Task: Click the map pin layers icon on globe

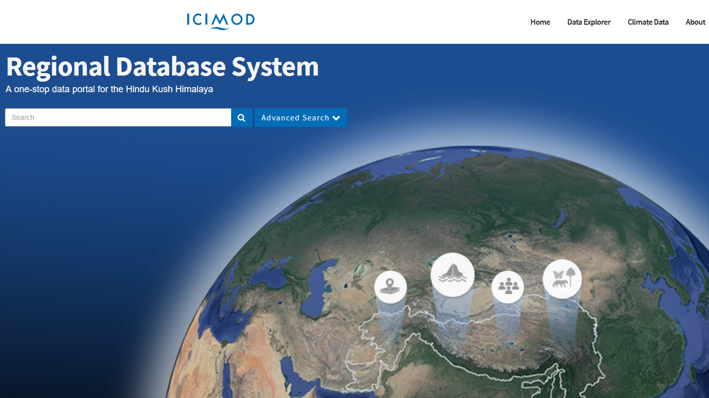Action: click(x=390, y=287)
